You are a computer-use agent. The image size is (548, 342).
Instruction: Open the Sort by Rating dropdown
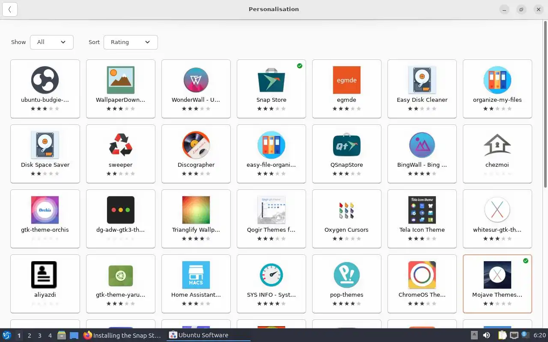pos(131,42)
